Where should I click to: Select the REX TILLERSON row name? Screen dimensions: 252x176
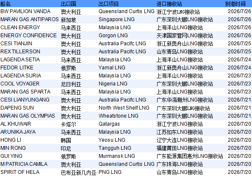[x=20, y=52]
